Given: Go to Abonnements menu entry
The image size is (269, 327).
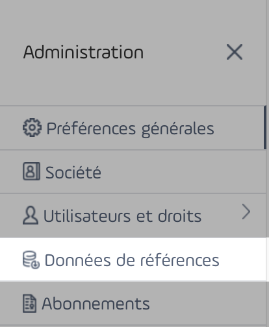Looking at the screenshot, I should pyautogui.click(x=133, y=303).
